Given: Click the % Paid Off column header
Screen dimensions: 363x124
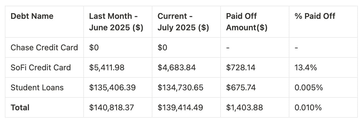Looking at the screenshot, I should click(x=315, y=16).
